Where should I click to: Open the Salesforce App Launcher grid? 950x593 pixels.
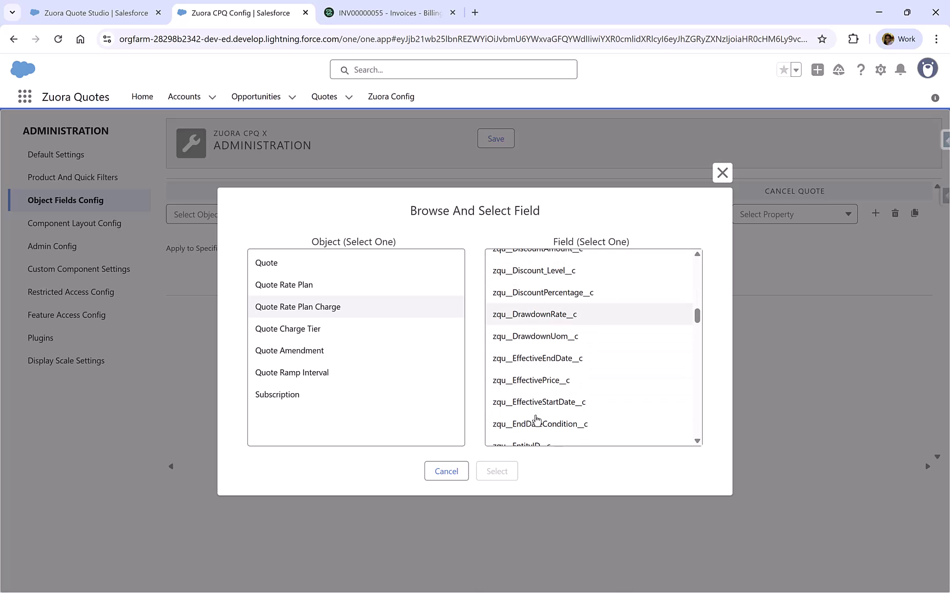pyautogui.click(x=25, y=96)
